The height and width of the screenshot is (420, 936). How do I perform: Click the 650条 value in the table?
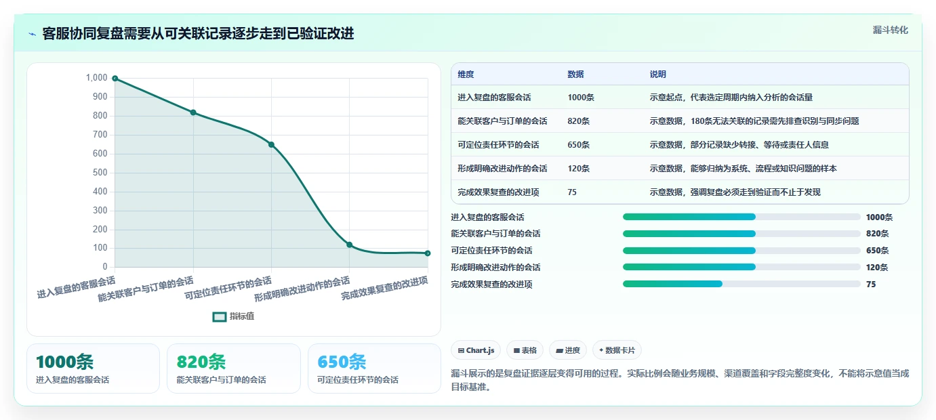tap(579, 144)
